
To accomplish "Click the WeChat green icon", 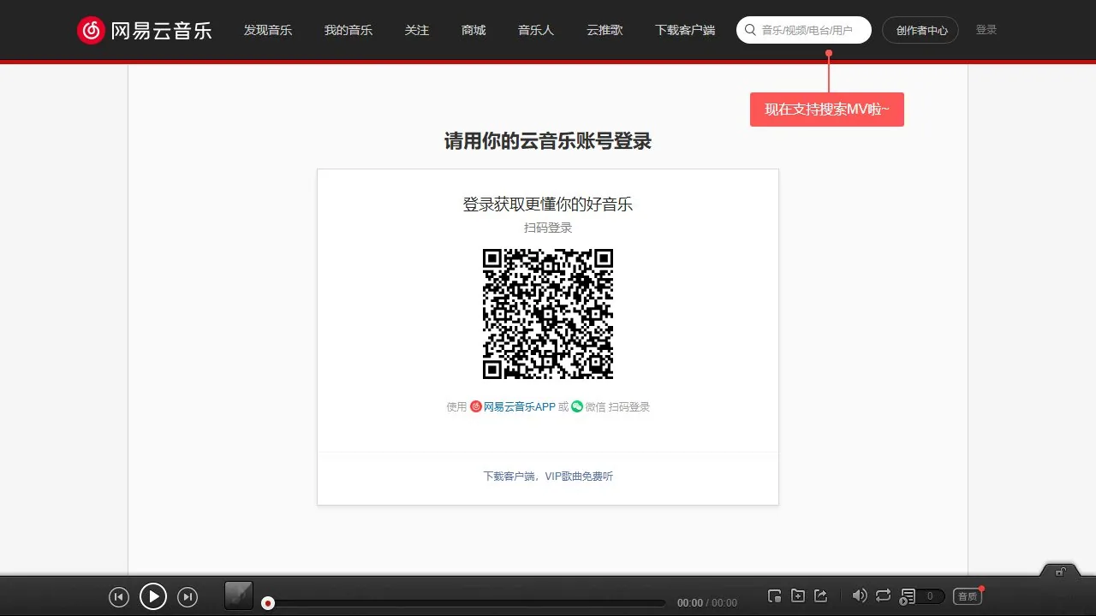I will [577, 406].
